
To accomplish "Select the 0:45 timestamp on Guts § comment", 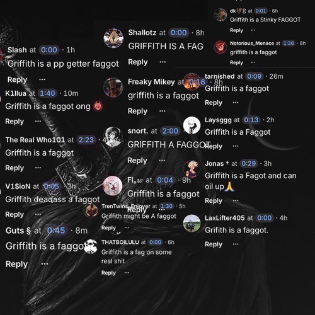I will (x=56, y=231).
